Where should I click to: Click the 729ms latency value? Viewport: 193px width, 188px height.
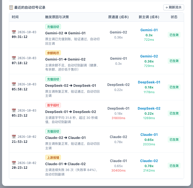[149, 66]
